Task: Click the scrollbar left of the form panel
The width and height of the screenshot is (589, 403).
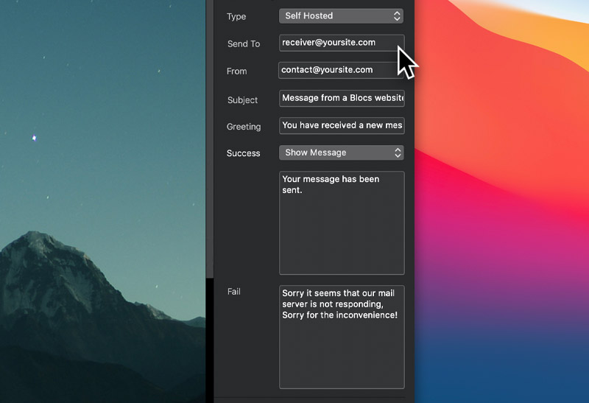Action: pyautogui.click(x=210, y=139)
